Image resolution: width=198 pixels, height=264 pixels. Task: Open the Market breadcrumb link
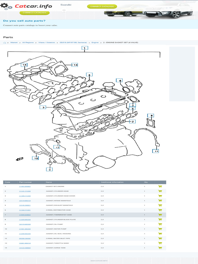coord(14,43)
